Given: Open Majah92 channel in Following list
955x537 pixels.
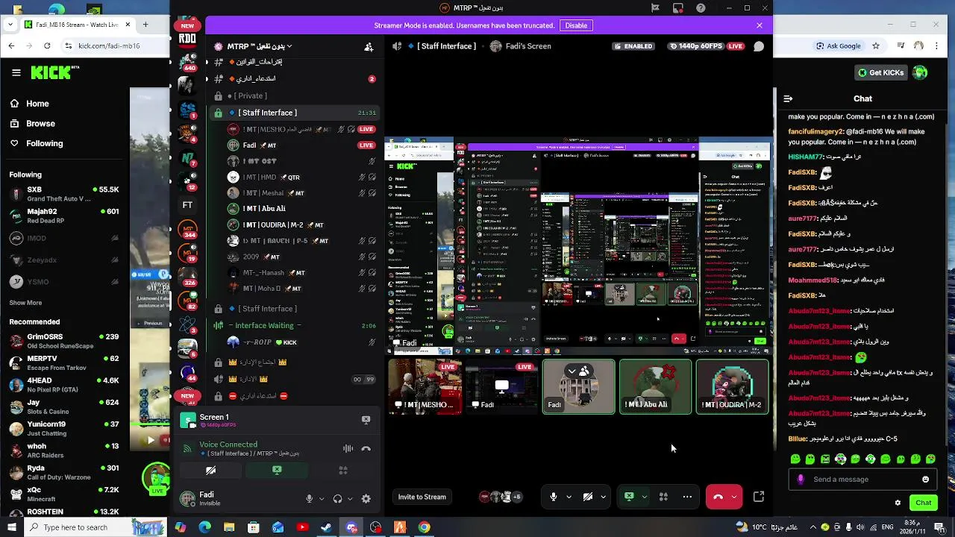Looking at the screenshot, I should pyautogui.click(x=64, y=216).
